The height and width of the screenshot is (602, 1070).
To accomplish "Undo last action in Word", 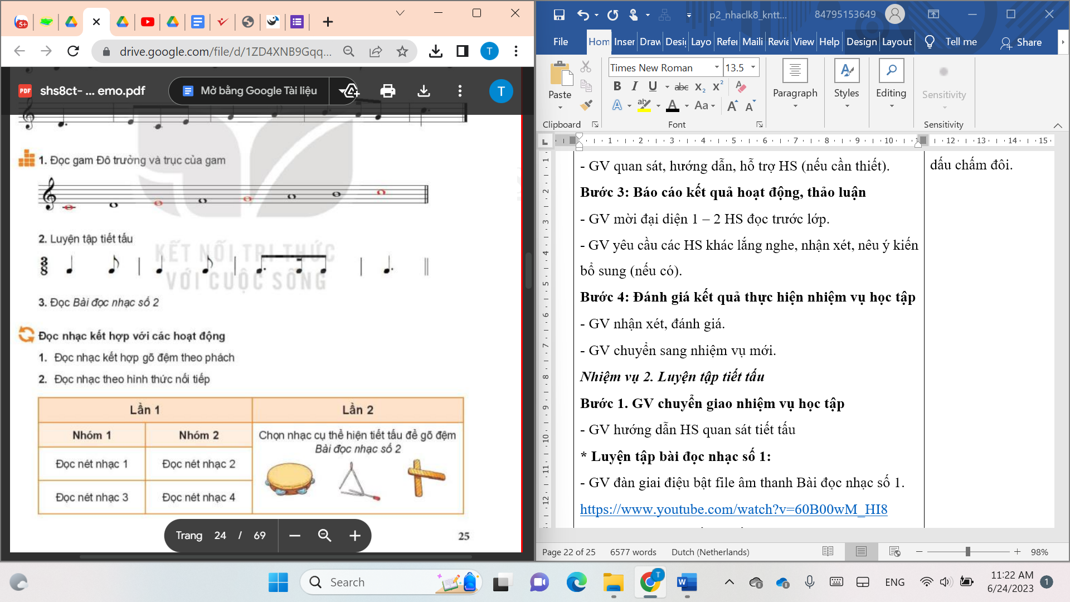I will tap(582, 15).
